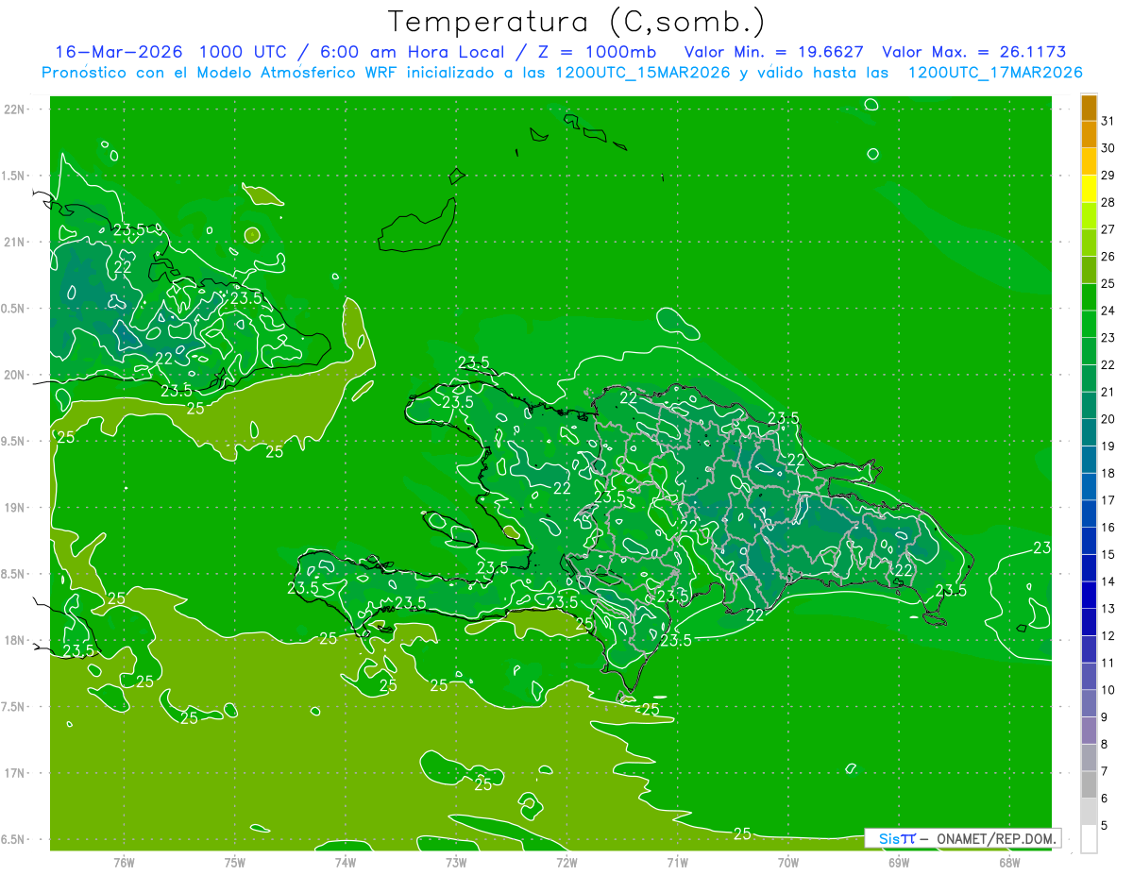Click the '21N' latitude axis label

(14, 242)
